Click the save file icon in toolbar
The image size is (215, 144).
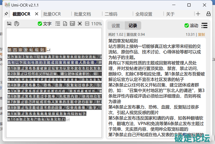click(x=65, y=24)
